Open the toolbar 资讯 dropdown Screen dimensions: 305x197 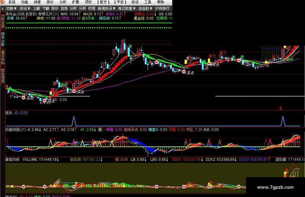point(25,8)
